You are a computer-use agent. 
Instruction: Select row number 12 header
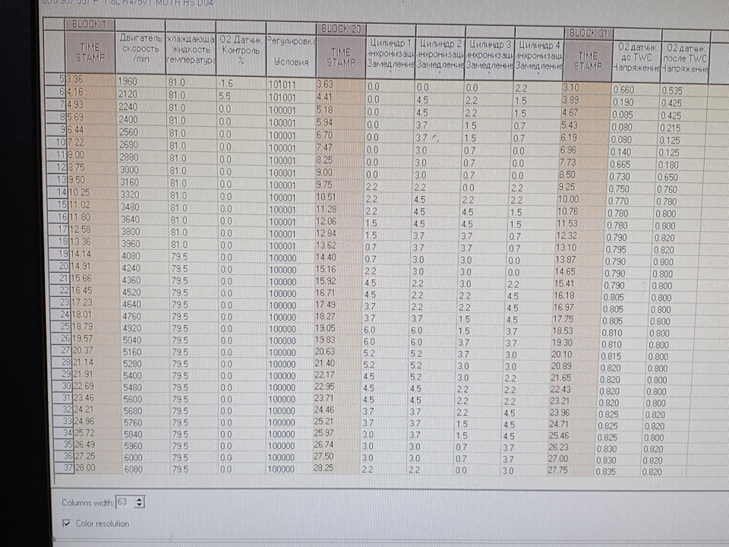(57, 167)
